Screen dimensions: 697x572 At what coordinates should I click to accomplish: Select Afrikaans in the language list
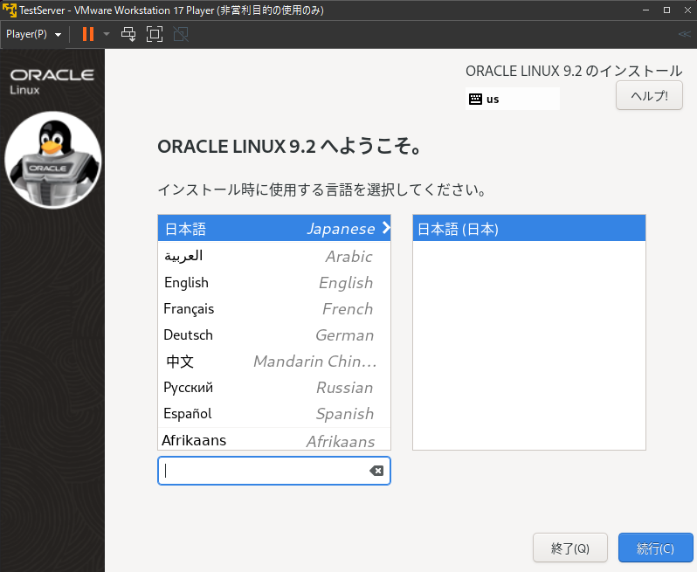coord(274,439)
